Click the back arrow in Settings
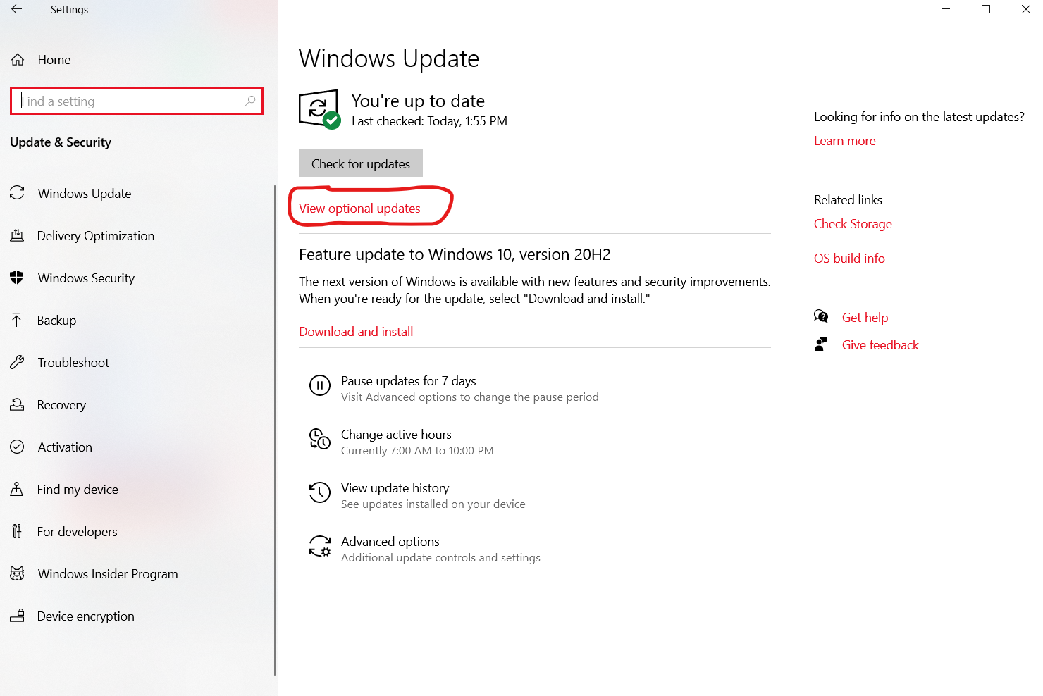The height and width of the screenshot is (696, 1043). [x=17, y=9]
